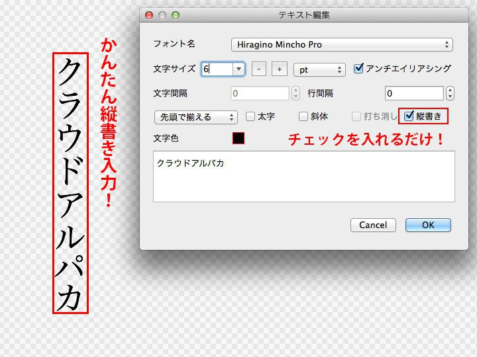
Task: Open the 文字色 black color swatch
Action: tap(238, 138)
